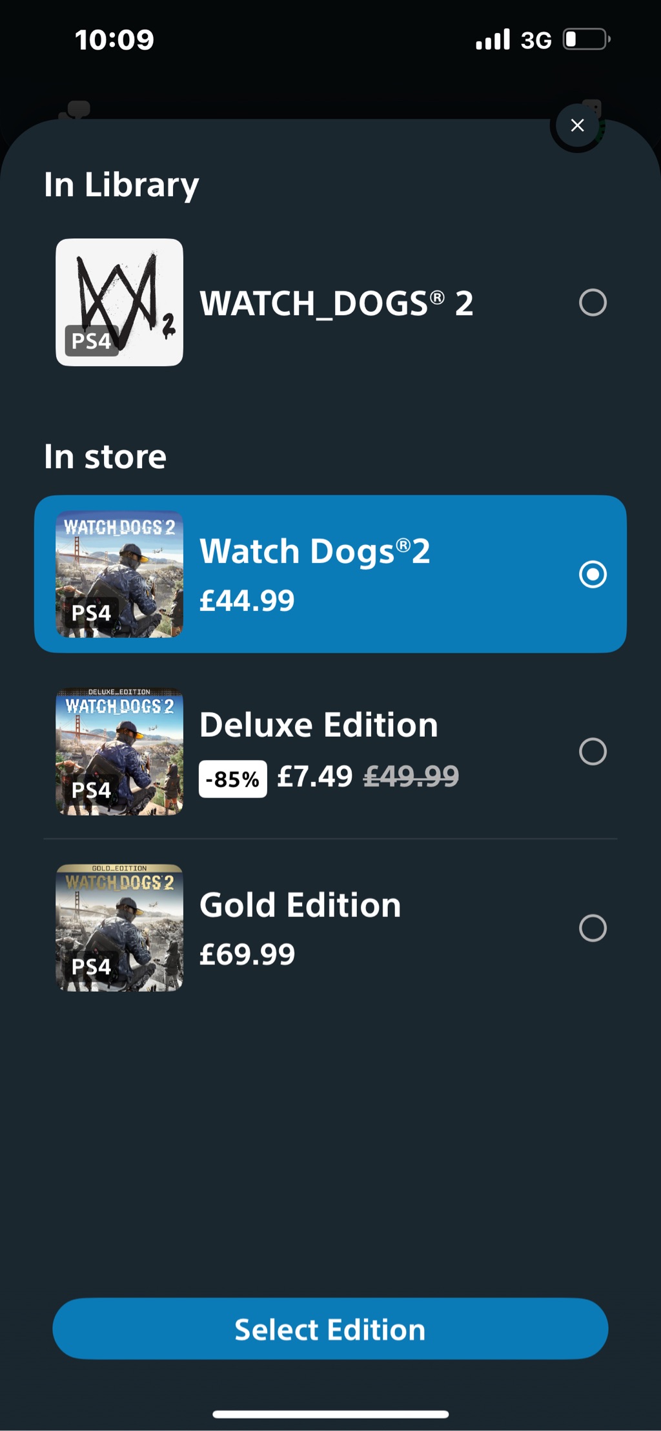Select the Deluxe Edition radio button

593,751
